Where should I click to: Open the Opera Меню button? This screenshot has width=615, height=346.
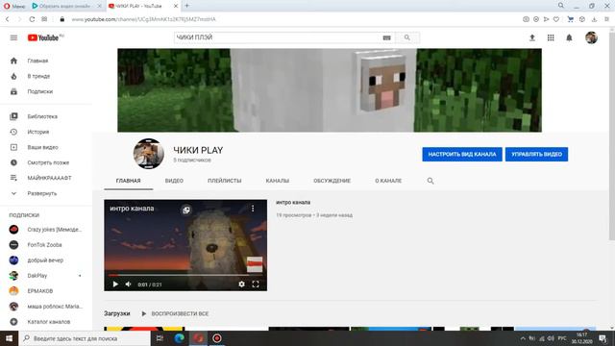click(14, 6)
